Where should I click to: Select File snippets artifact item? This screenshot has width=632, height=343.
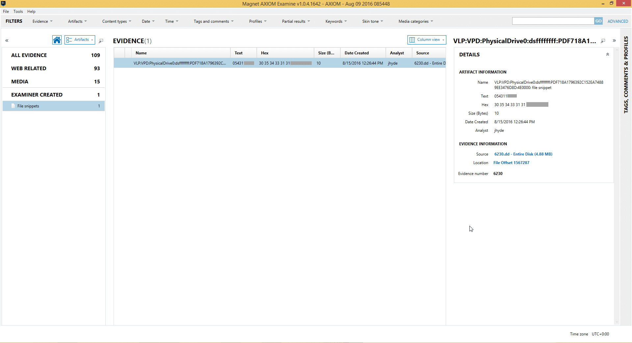(54, 106)
